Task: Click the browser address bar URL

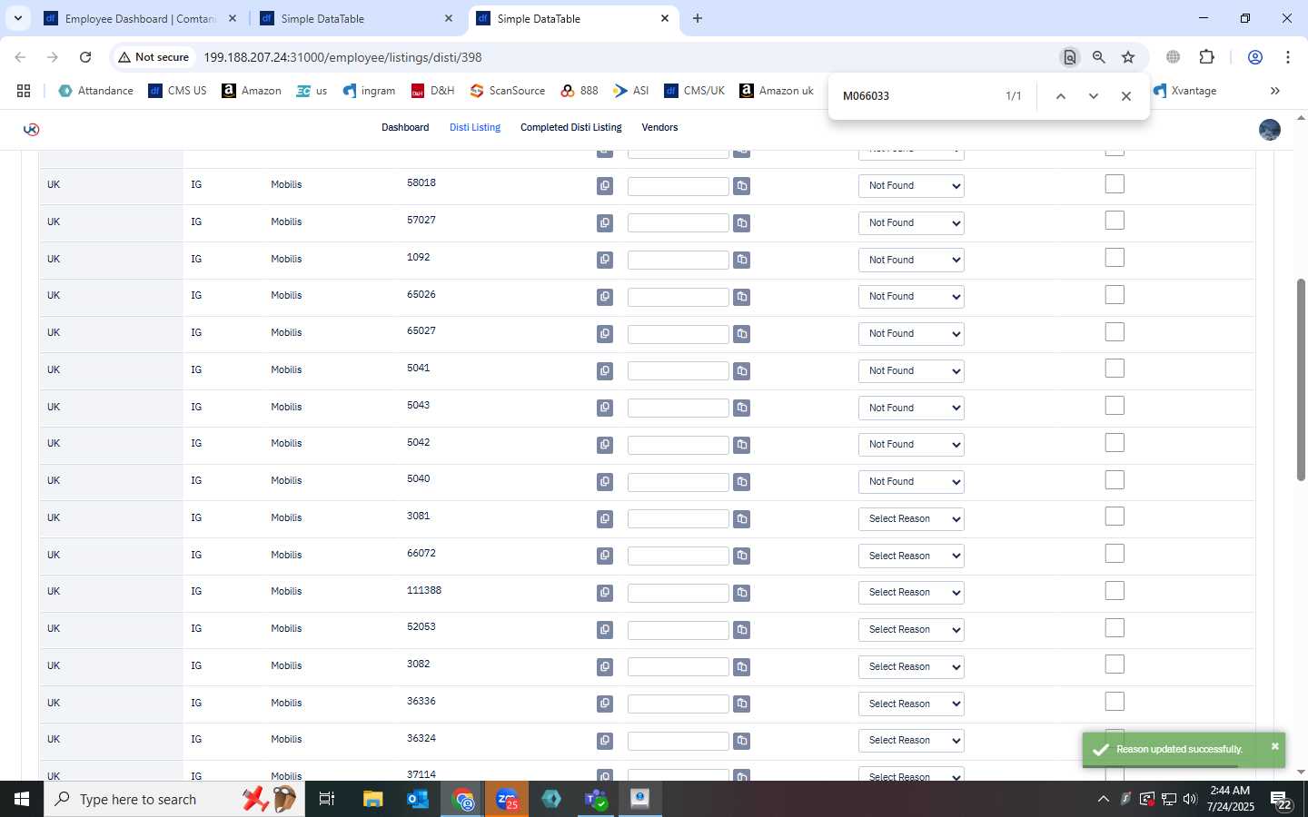Action: (x=342, y=57)
